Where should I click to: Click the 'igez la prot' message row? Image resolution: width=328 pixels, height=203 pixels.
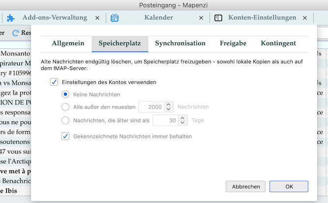(15, 93)
